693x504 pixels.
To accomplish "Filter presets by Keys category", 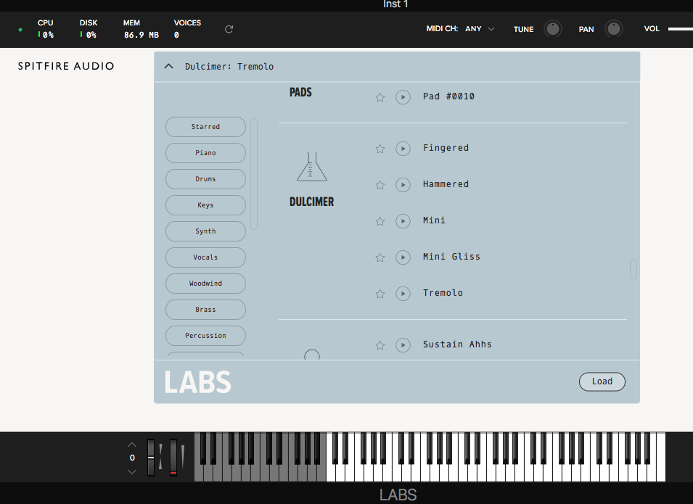I will click(205, 205).
